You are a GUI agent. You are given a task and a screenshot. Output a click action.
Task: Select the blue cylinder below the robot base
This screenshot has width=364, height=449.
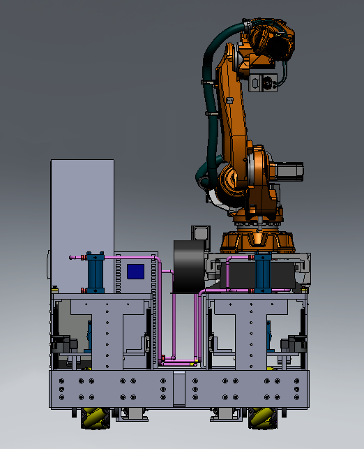pos(263,272)
